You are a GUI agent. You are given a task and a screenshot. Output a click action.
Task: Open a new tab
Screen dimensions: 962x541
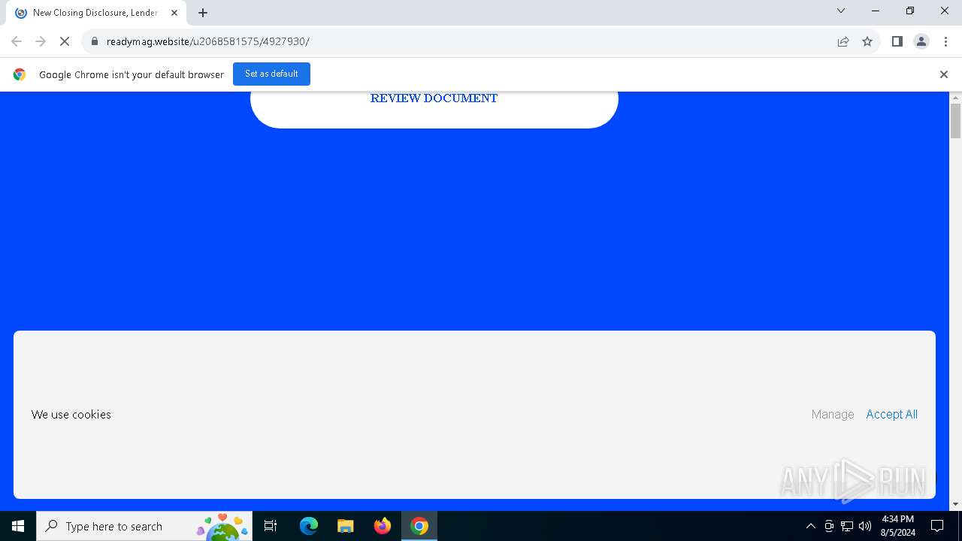tap(203, 13)
